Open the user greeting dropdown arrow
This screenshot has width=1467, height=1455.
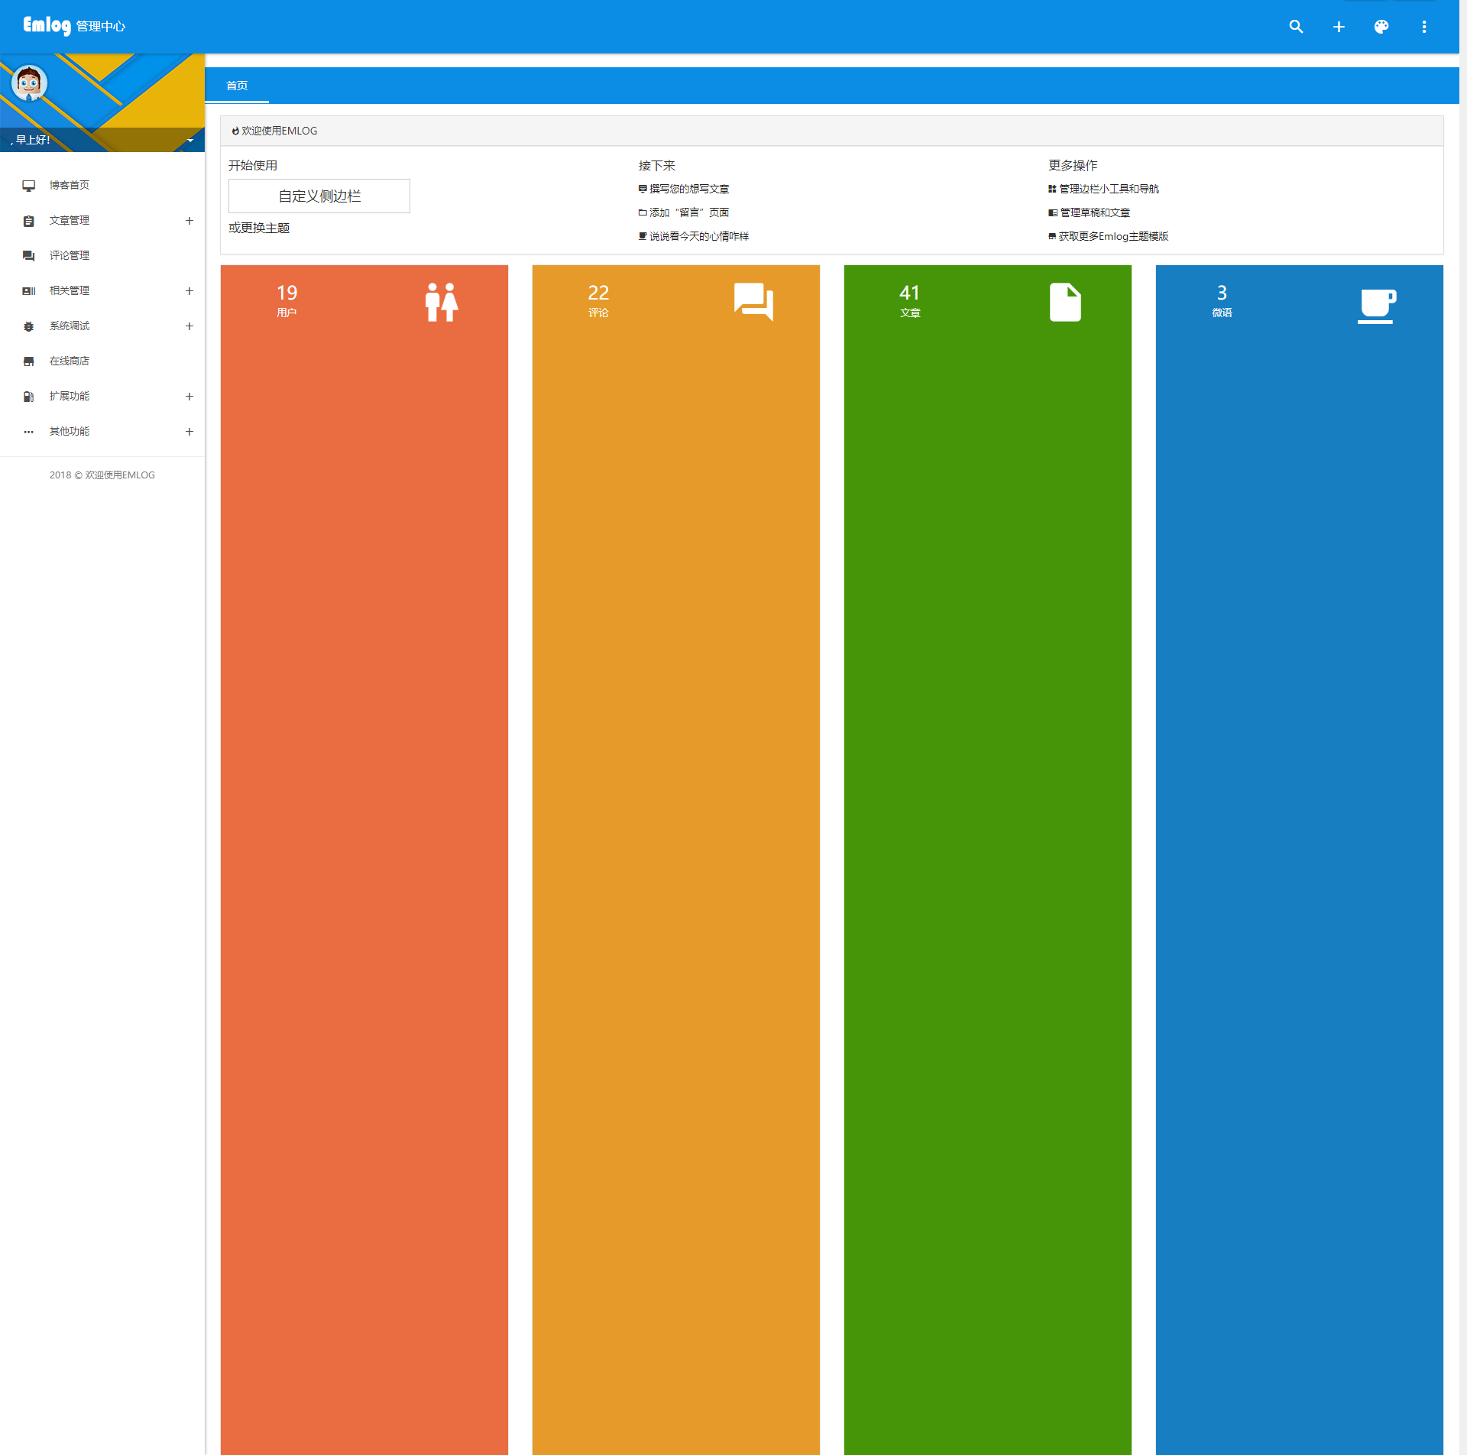coord(190,140)
